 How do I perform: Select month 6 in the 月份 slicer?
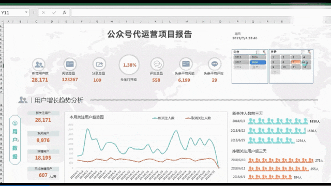285,62
